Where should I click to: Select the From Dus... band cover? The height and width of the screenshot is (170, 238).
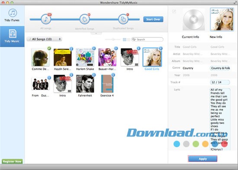[x=40, y=84]
